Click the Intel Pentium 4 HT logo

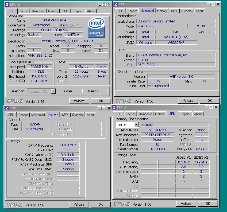coord(96,28)
